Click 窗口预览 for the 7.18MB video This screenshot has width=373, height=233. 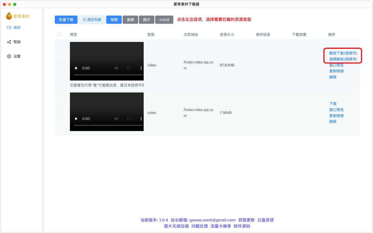(x=336, y=110)
